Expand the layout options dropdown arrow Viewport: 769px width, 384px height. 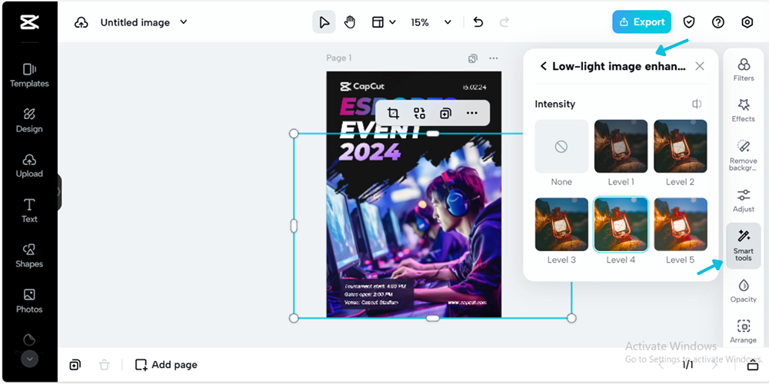coord(392,22)
